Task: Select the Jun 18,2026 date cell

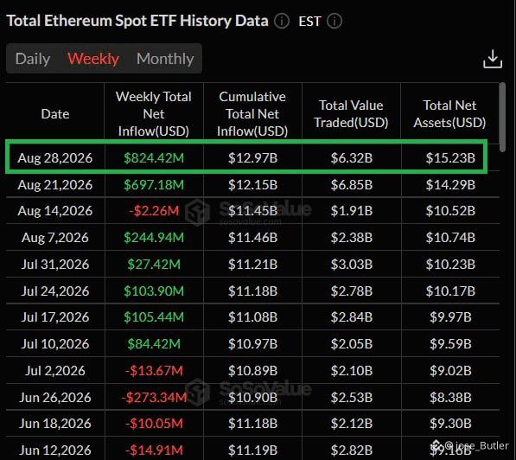Action: click(55, 424)
